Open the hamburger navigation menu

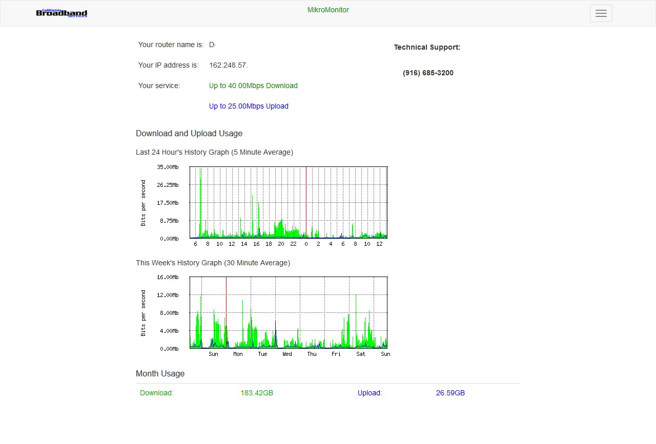point(601,13)
